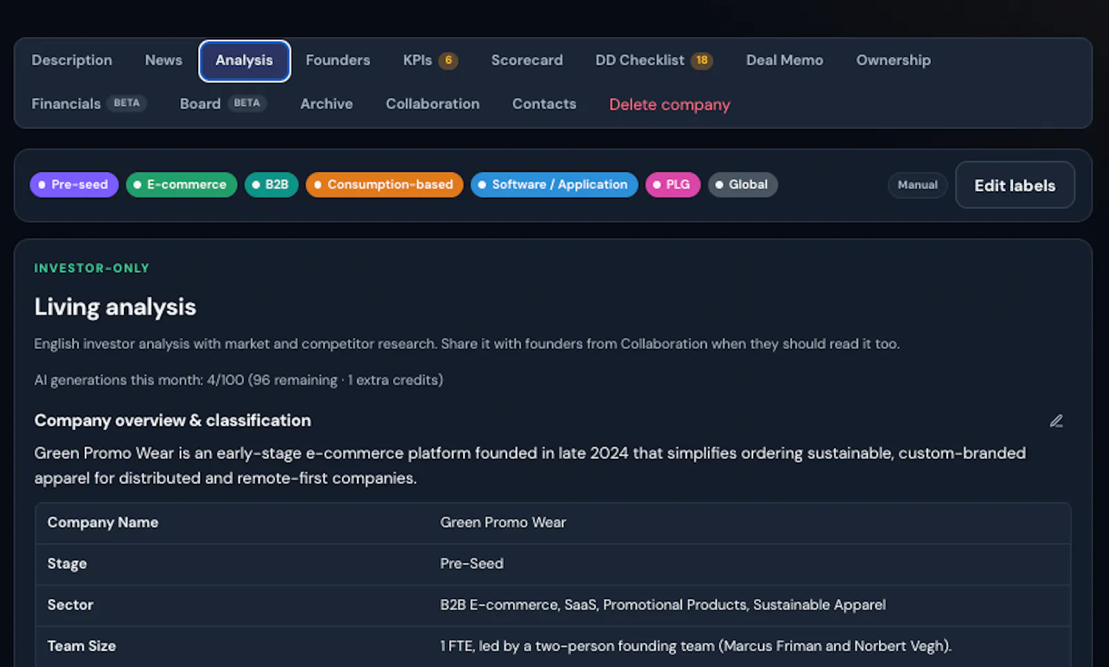Open the Scorecard tab
The image size is (1109, 667).
(x=527, y=60)
